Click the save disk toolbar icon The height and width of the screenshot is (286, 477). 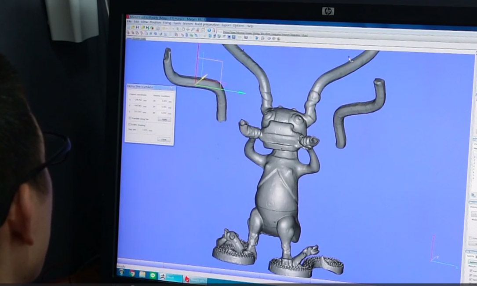138,27
